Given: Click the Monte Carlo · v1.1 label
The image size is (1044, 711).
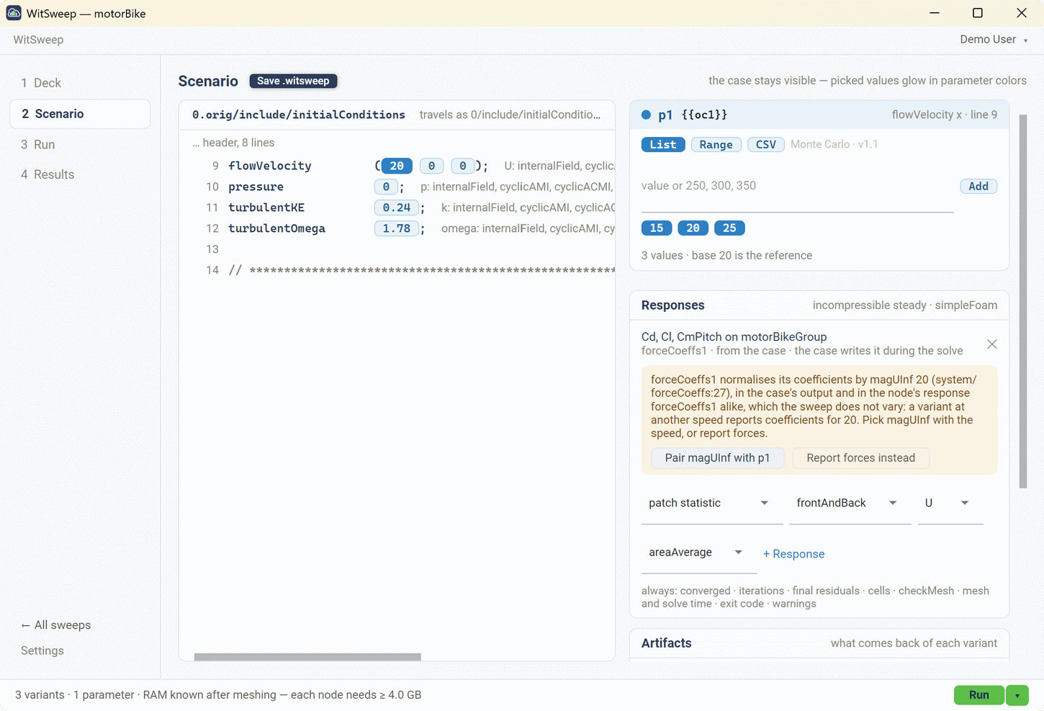Looking at the screenshot, I should (x=834, y=145).
